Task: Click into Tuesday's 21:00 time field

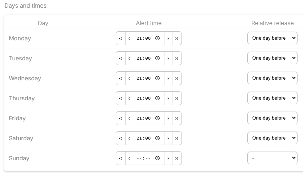Action: [x=149, y=58]
